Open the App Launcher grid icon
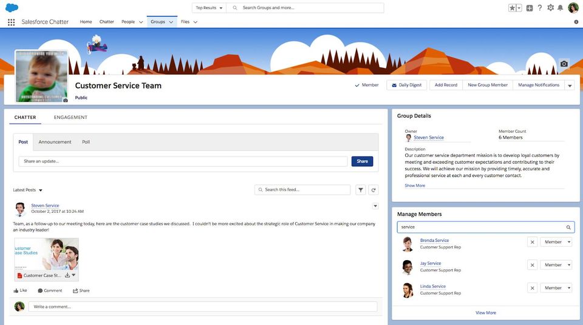This screenshot has width=583, height=325. [11, 22]
